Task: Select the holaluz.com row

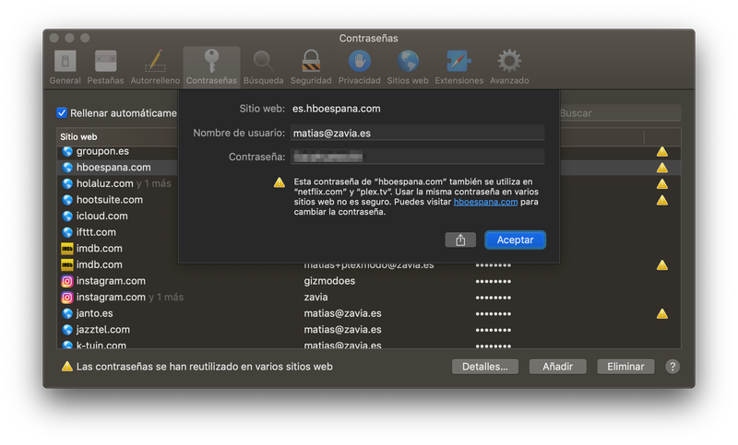Action: click(368, 183)
